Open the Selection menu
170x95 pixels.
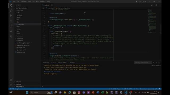pyautogui.click(x=24, y=2)
